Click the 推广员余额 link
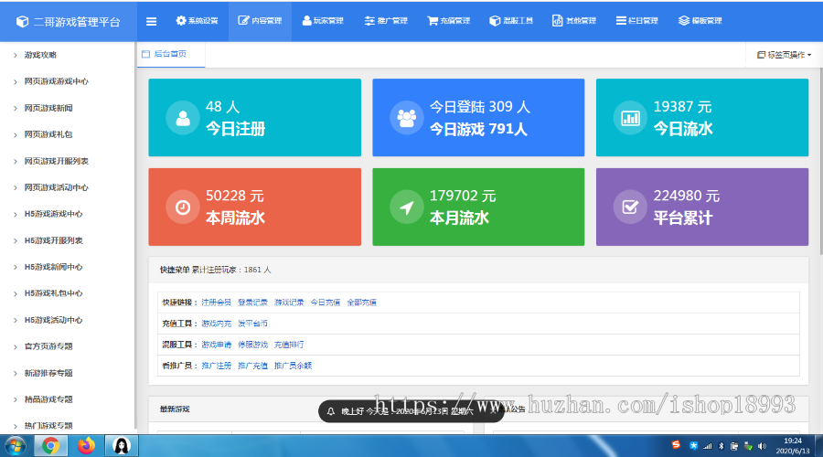The image size is (823, 457). (293, 366)
